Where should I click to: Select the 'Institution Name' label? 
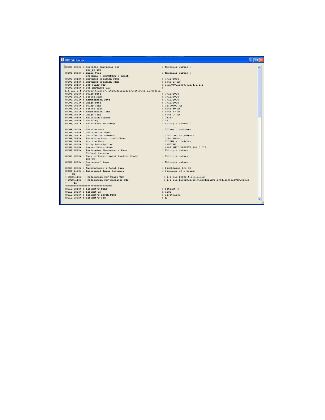[x=98, y=132]
